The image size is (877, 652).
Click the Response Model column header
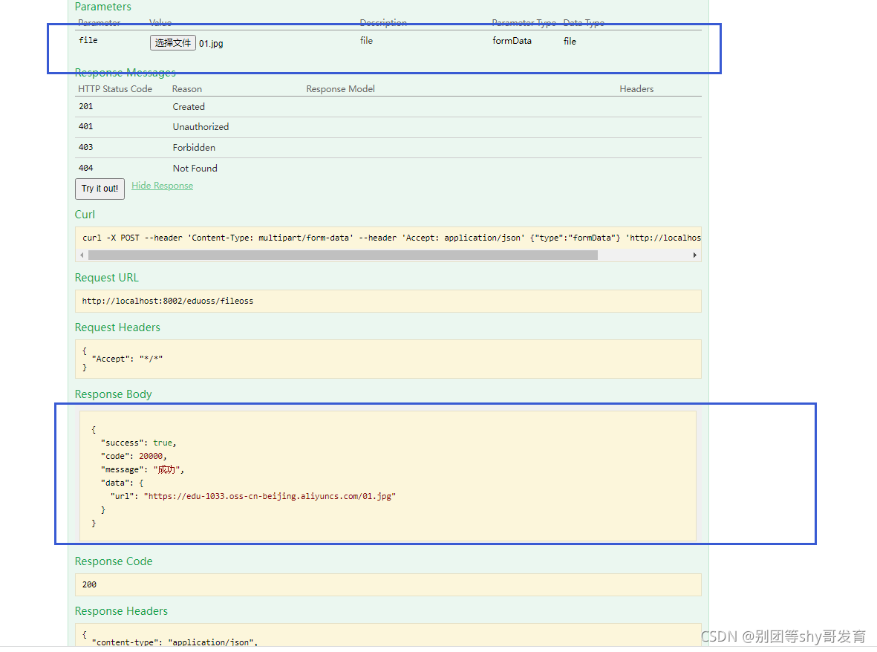(x=341, y=89)
